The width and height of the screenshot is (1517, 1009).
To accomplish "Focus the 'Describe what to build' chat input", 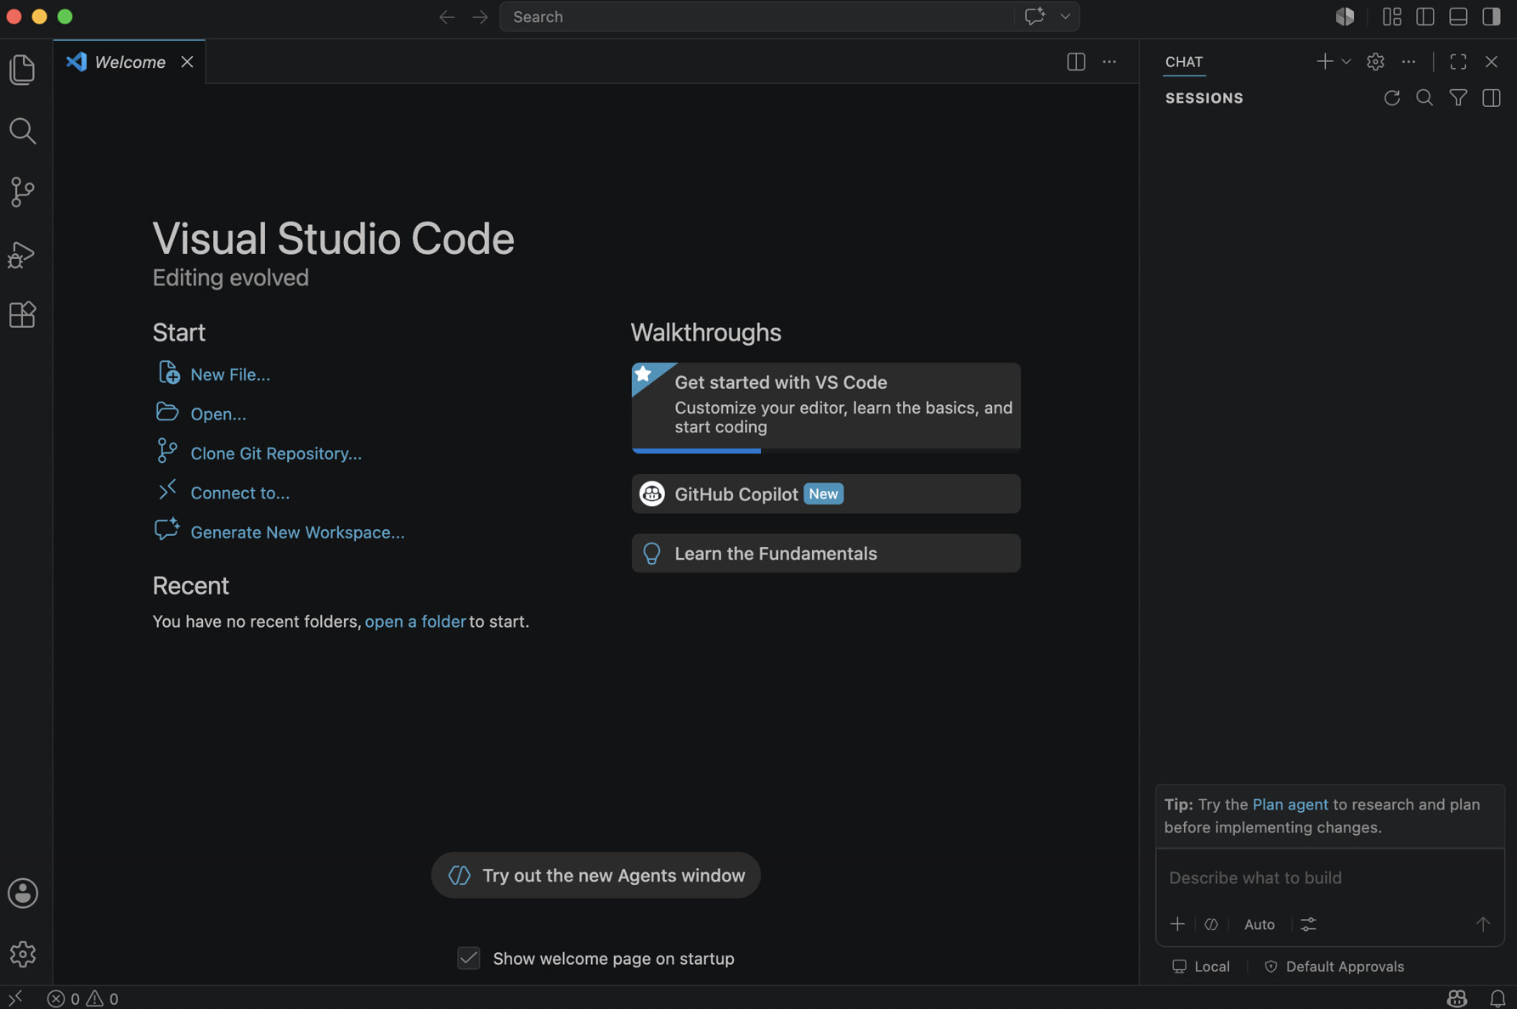I will tap(1329, 878).
